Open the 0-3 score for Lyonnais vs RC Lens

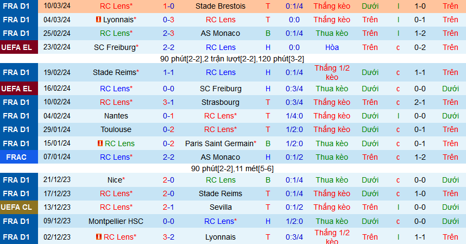(168, 20)
